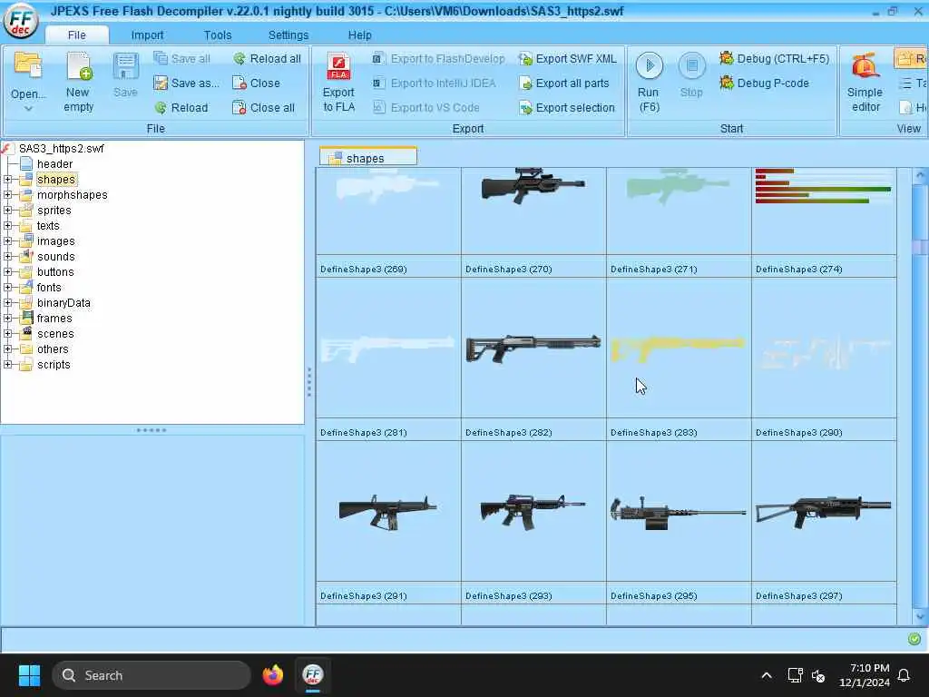Image resolution: width=929 pixels, height=697 pixels.
Task: Open Firefox from the taskbar
Action: click(273, 674)
